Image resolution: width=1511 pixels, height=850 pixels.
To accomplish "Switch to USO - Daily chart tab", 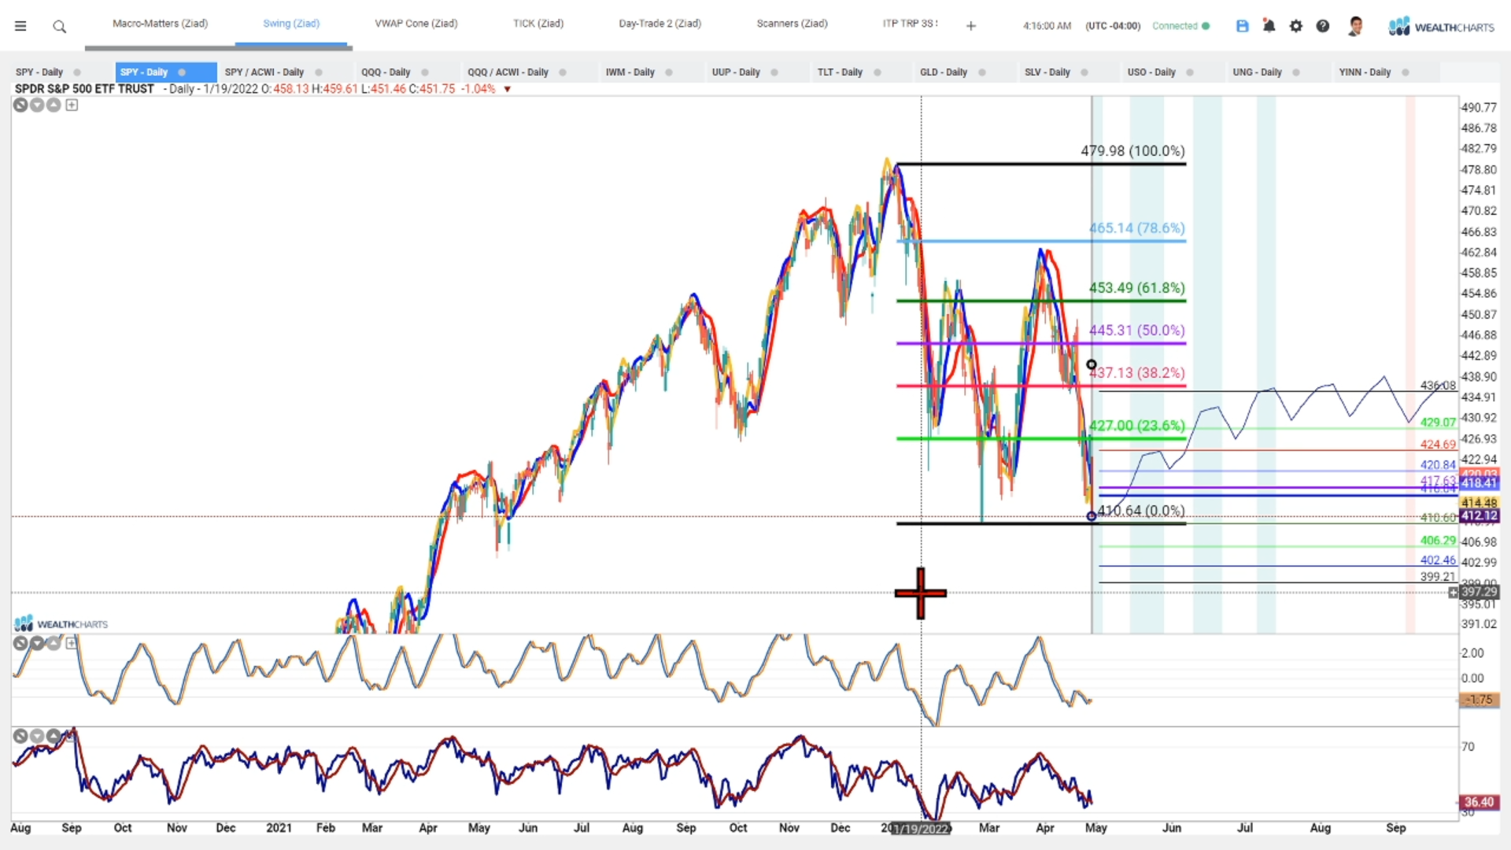I will 1151,72.
